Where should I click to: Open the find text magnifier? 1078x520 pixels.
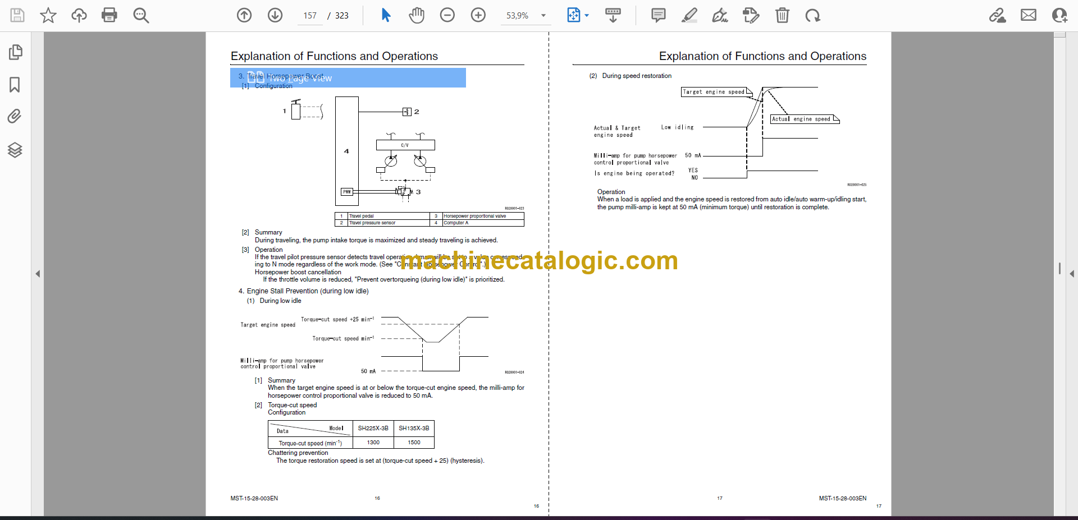(x=141, y=15)
